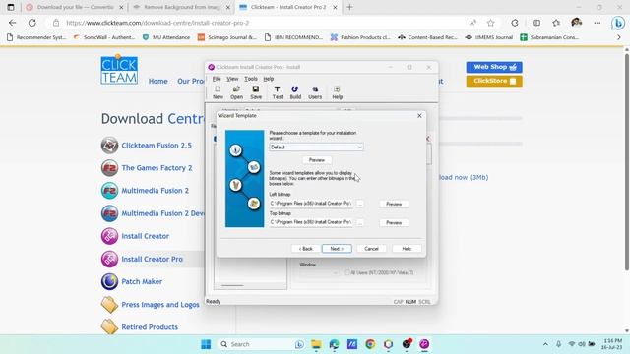Open the Windows Start menu

point(206,344)
